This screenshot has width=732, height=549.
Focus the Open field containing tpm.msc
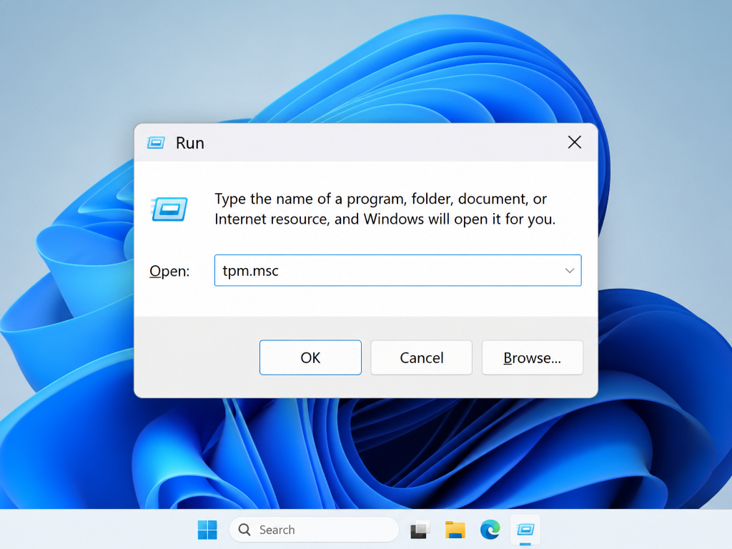397,270
